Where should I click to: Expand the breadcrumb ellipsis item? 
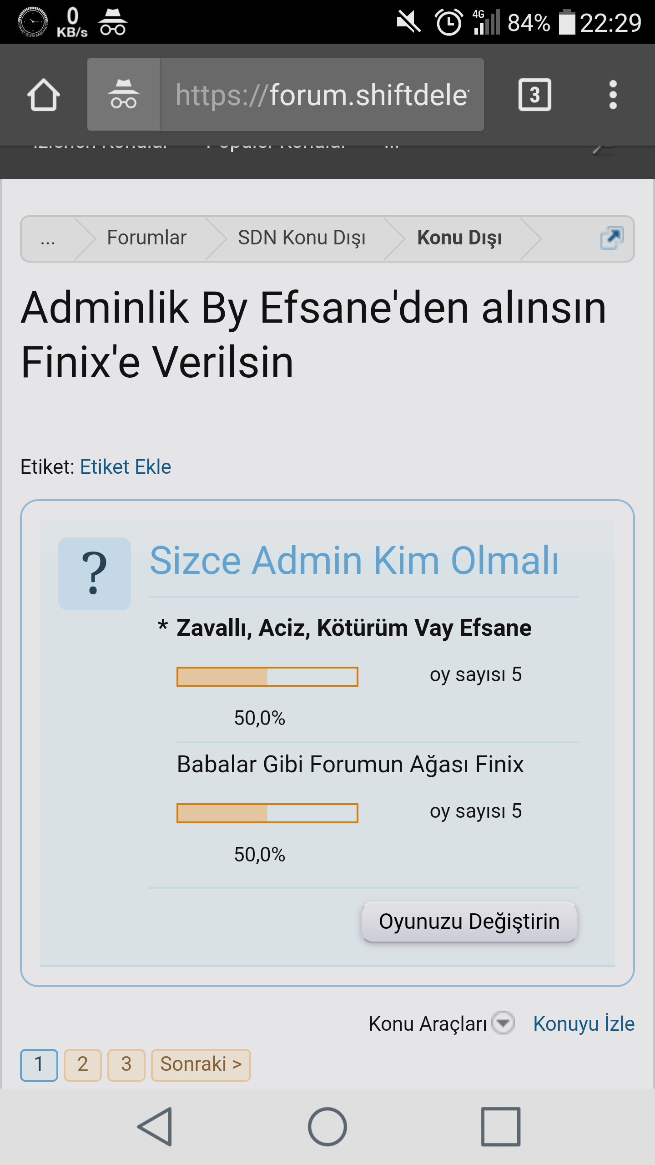48,239
